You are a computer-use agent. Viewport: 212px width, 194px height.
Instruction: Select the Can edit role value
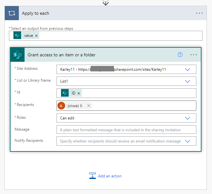[x=67, y=118]
